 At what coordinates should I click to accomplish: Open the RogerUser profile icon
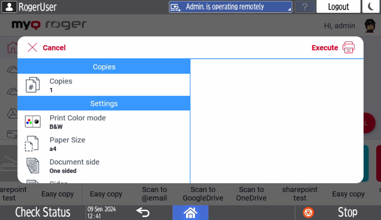coord(9,7)
